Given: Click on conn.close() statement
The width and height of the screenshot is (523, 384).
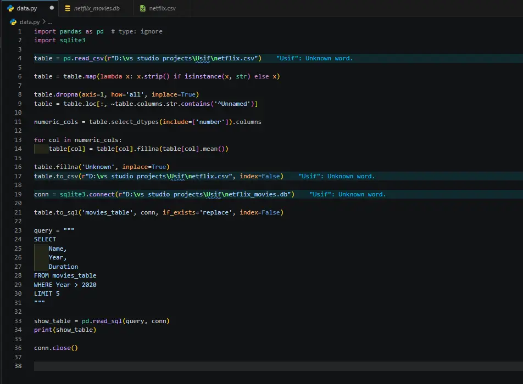Looking at the screenshot, I should point(55,348).
